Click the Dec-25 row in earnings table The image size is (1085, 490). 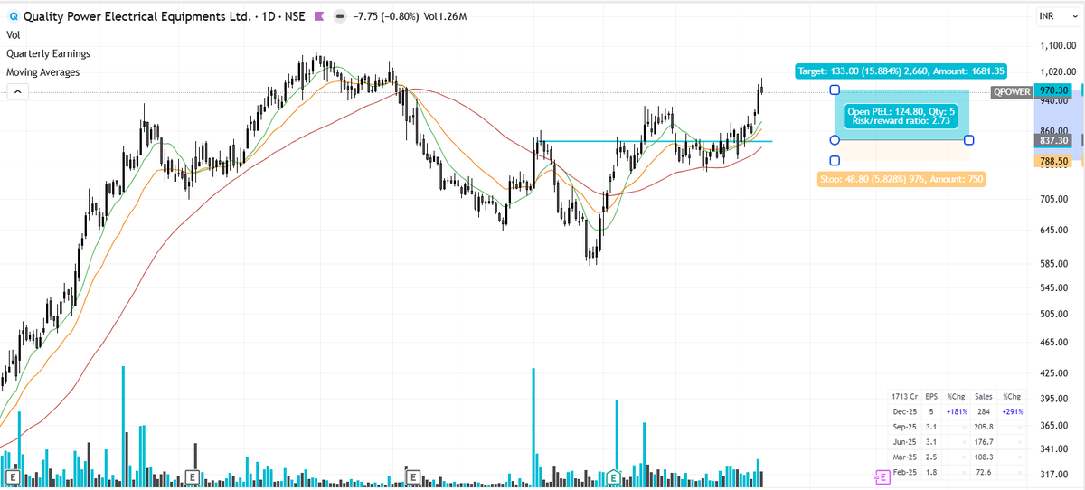pyautogui.click(x=958, y=411)
